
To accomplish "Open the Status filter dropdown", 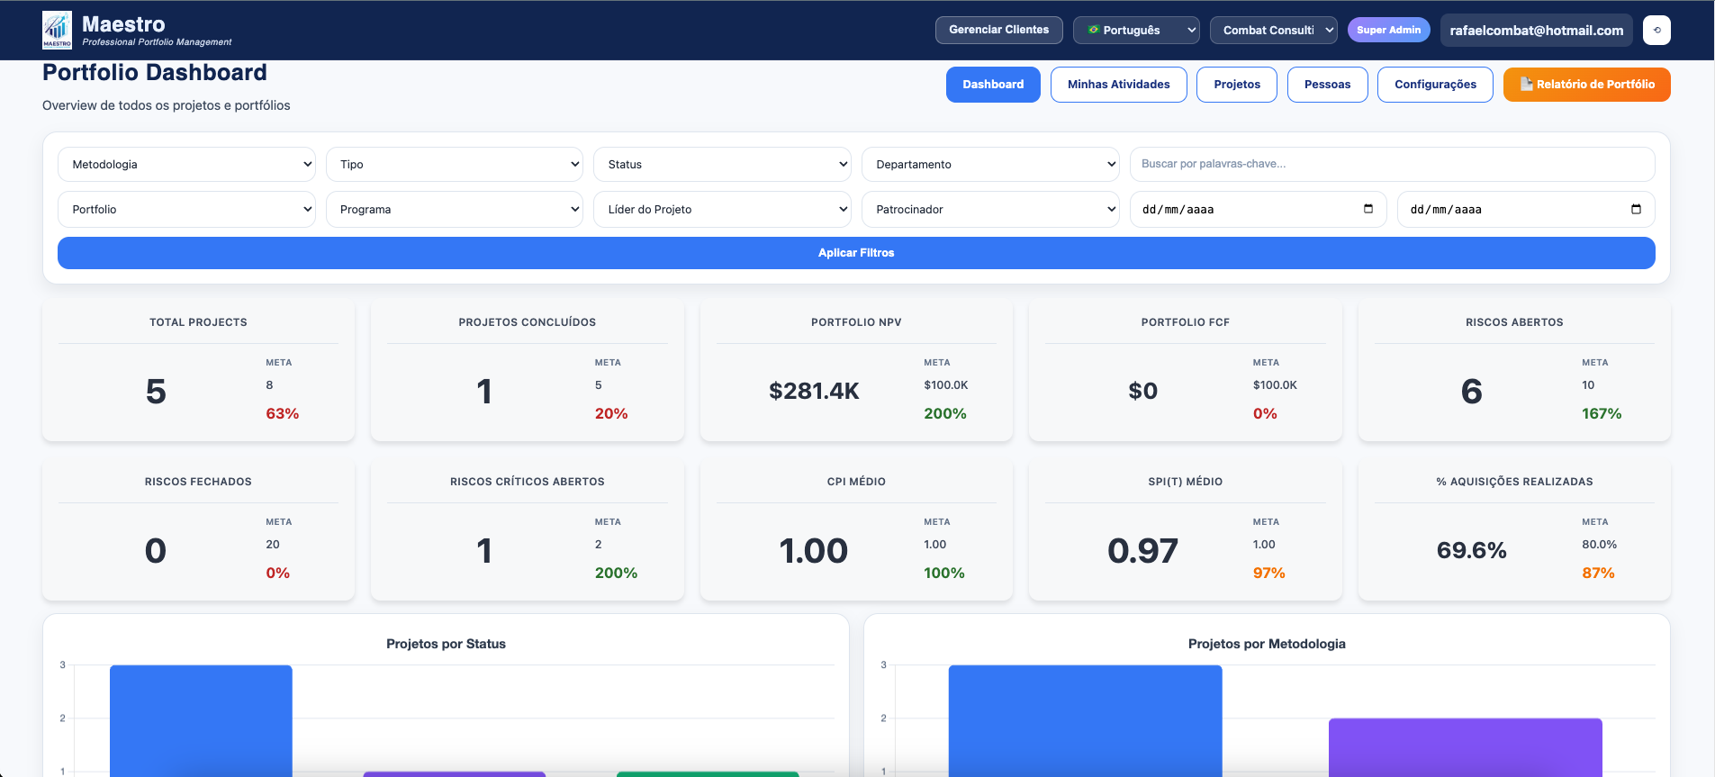I will point(722,165).
